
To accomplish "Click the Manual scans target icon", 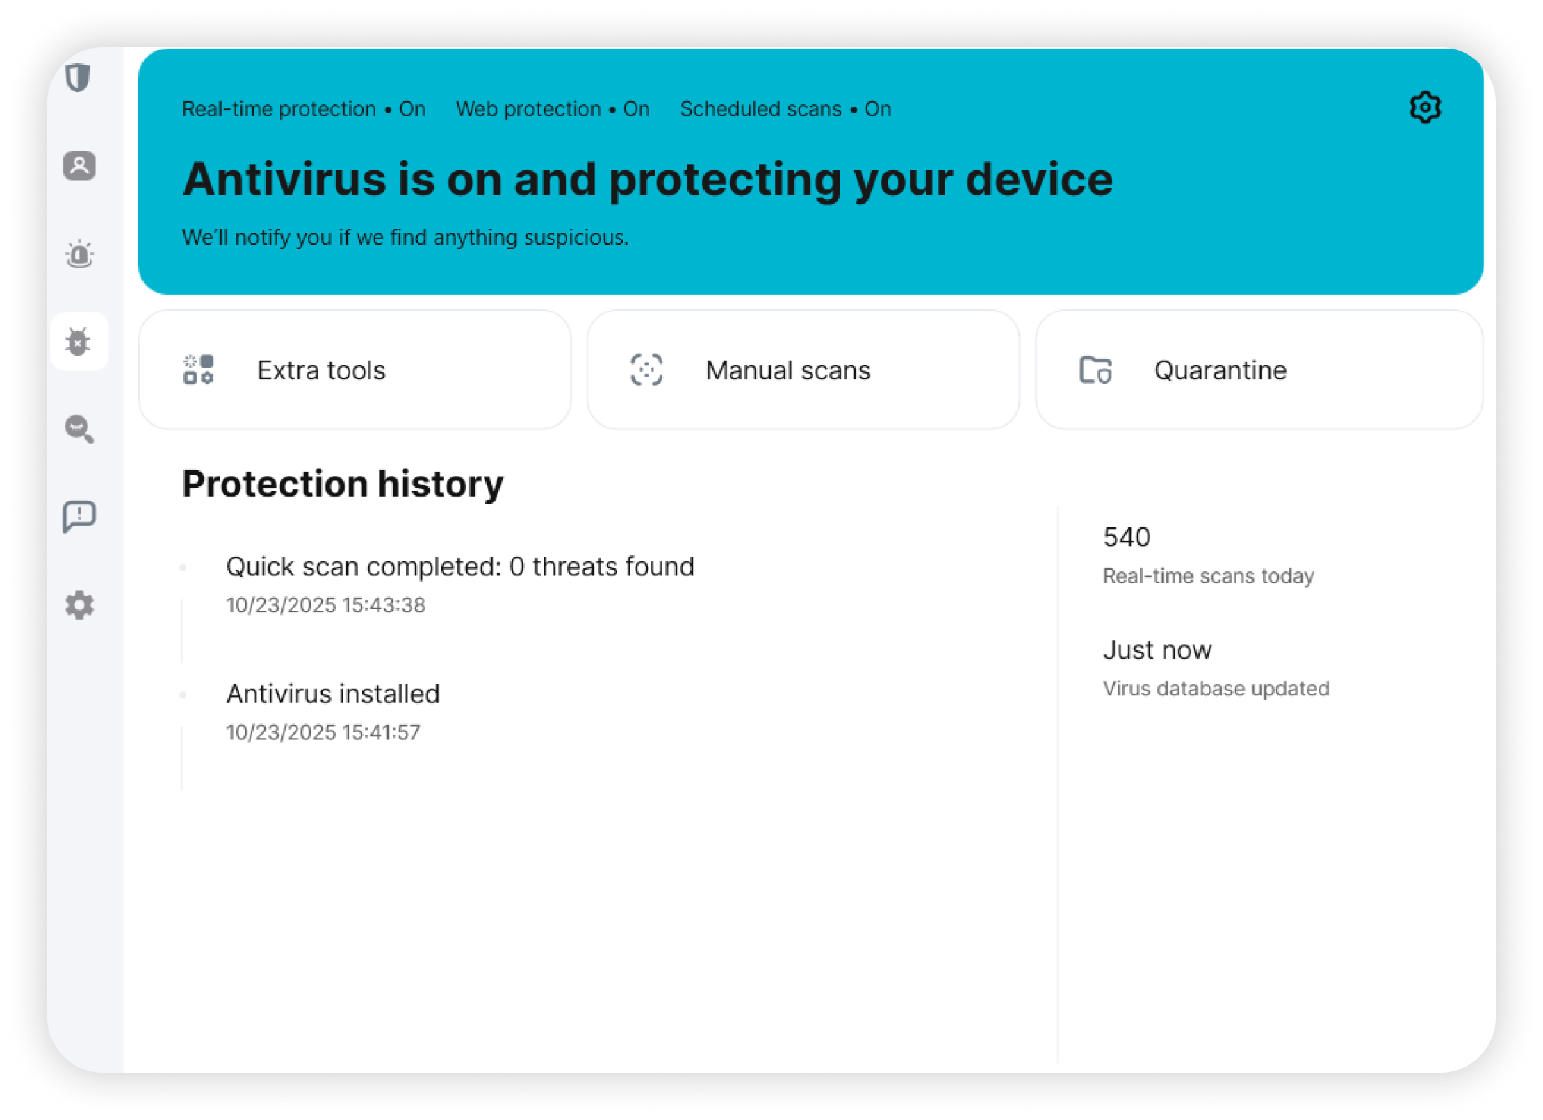I will click(x=646, y=370).
